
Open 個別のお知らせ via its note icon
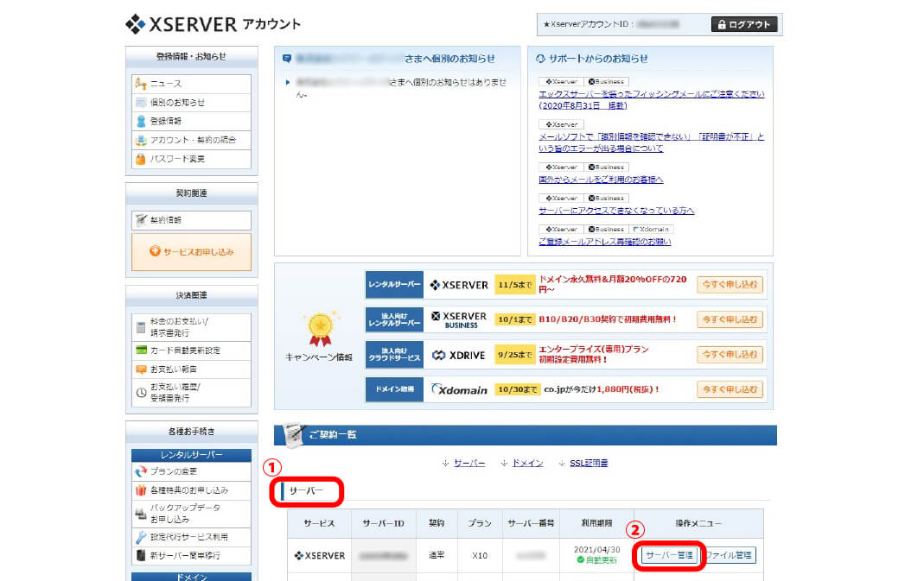141,103
